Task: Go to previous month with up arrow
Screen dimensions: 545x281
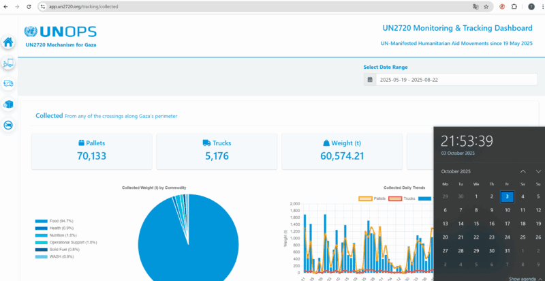Action: pyautogui.click(x=523, y=171)
